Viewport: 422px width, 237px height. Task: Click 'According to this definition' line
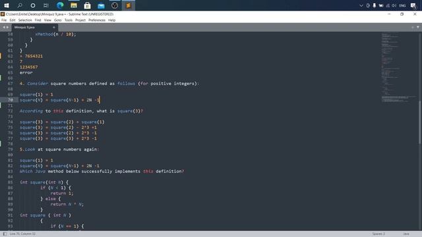(81, 111)
